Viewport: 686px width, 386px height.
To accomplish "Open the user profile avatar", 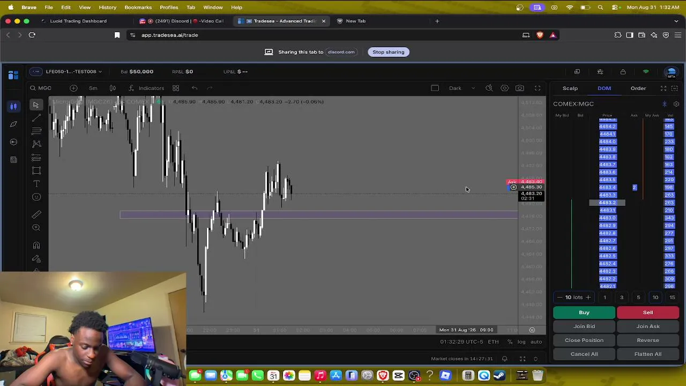I will (x=672, y=72).
